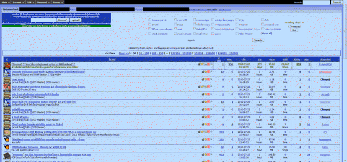Tick the Freeload? checkbox
The height and width of the screenshot is (162, 347).
click(x=289, y=26)
